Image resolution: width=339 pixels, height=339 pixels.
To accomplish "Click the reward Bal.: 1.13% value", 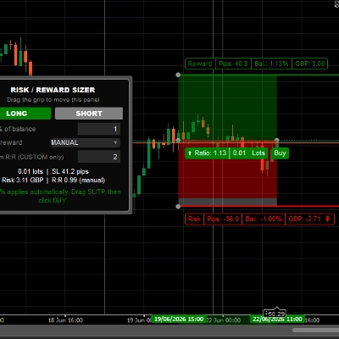I will [271, 64].
